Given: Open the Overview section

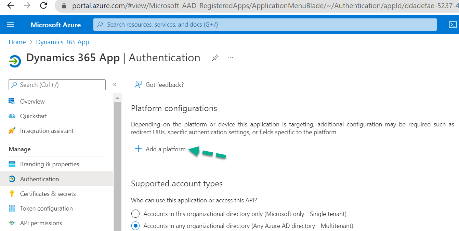Looking at the screenshot, I should coord(32,101).
